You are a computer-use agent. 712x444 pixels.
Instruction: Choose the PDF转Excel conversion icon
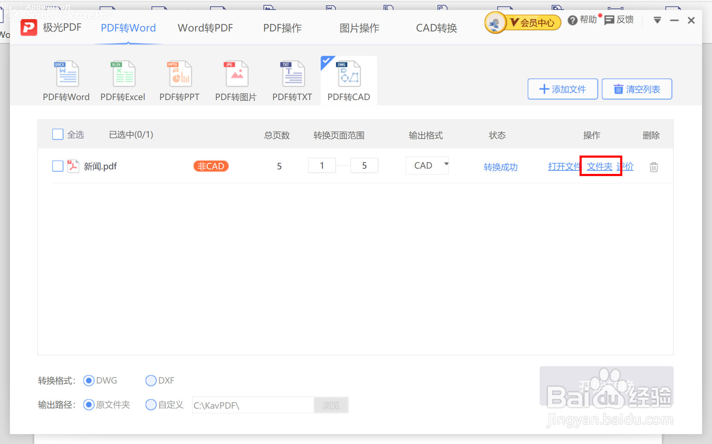[x=123, y=74]
